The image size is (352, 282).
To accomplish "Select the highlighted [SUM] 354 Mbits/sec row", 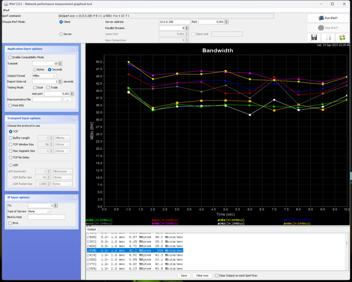I will click(x=135, y=251).
